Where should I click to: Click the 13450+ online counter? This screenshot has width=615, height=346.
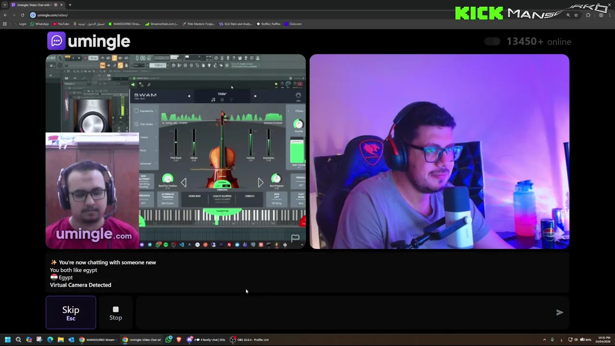pos(539,42)
